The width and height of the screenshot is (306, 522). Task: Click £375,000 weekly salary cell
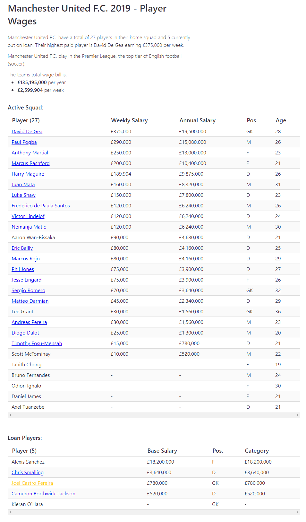coord(121,131)
